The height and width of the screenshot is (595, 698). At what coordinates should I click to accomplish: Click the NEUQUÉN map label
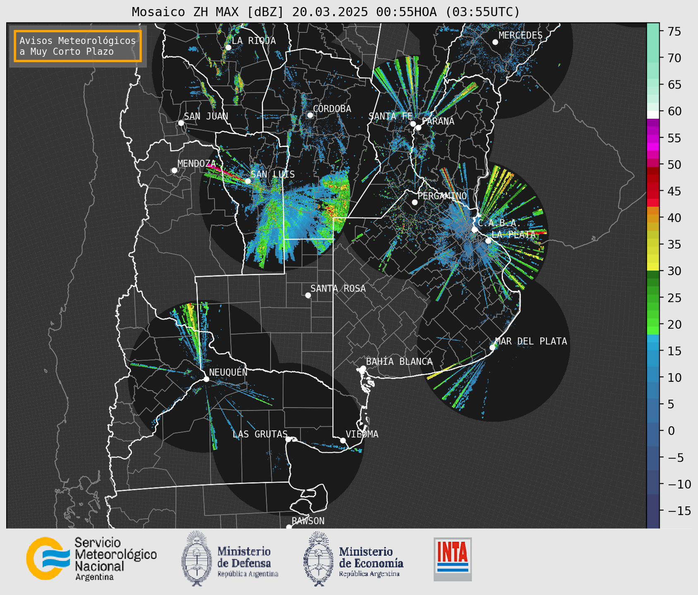(228, 372)
